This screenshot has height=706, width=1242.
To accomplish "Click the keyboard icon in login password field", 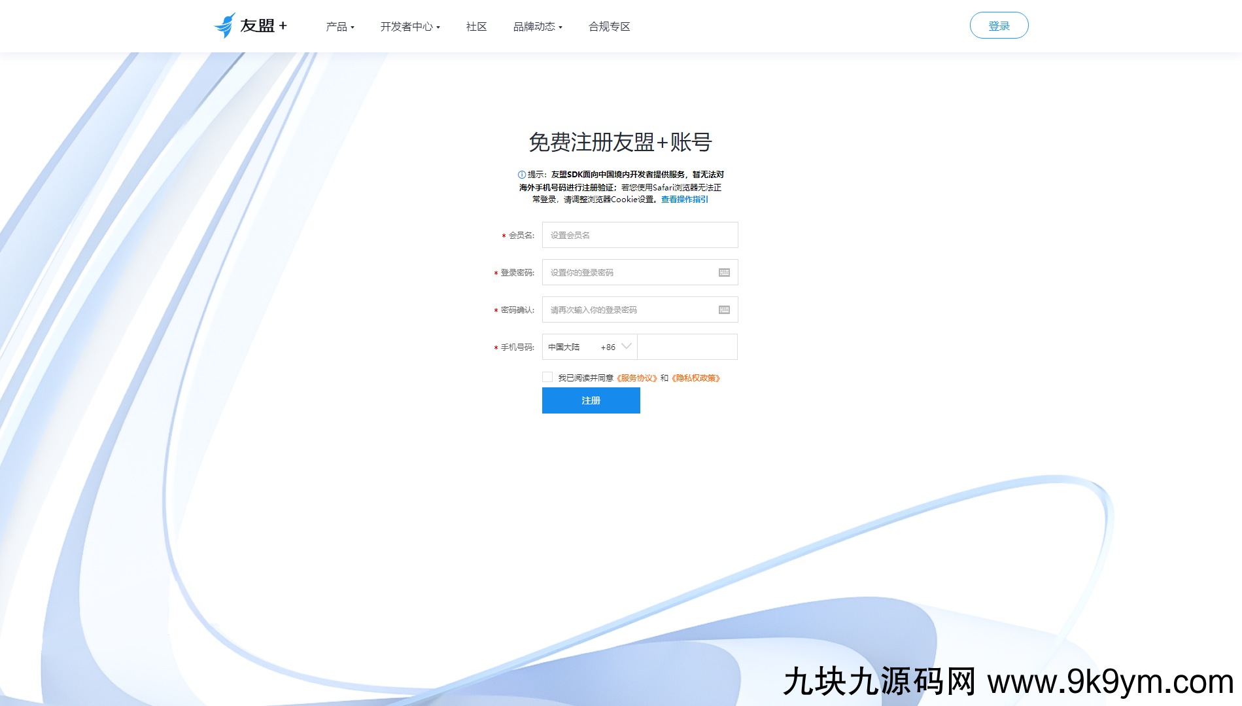I will 724,272.
